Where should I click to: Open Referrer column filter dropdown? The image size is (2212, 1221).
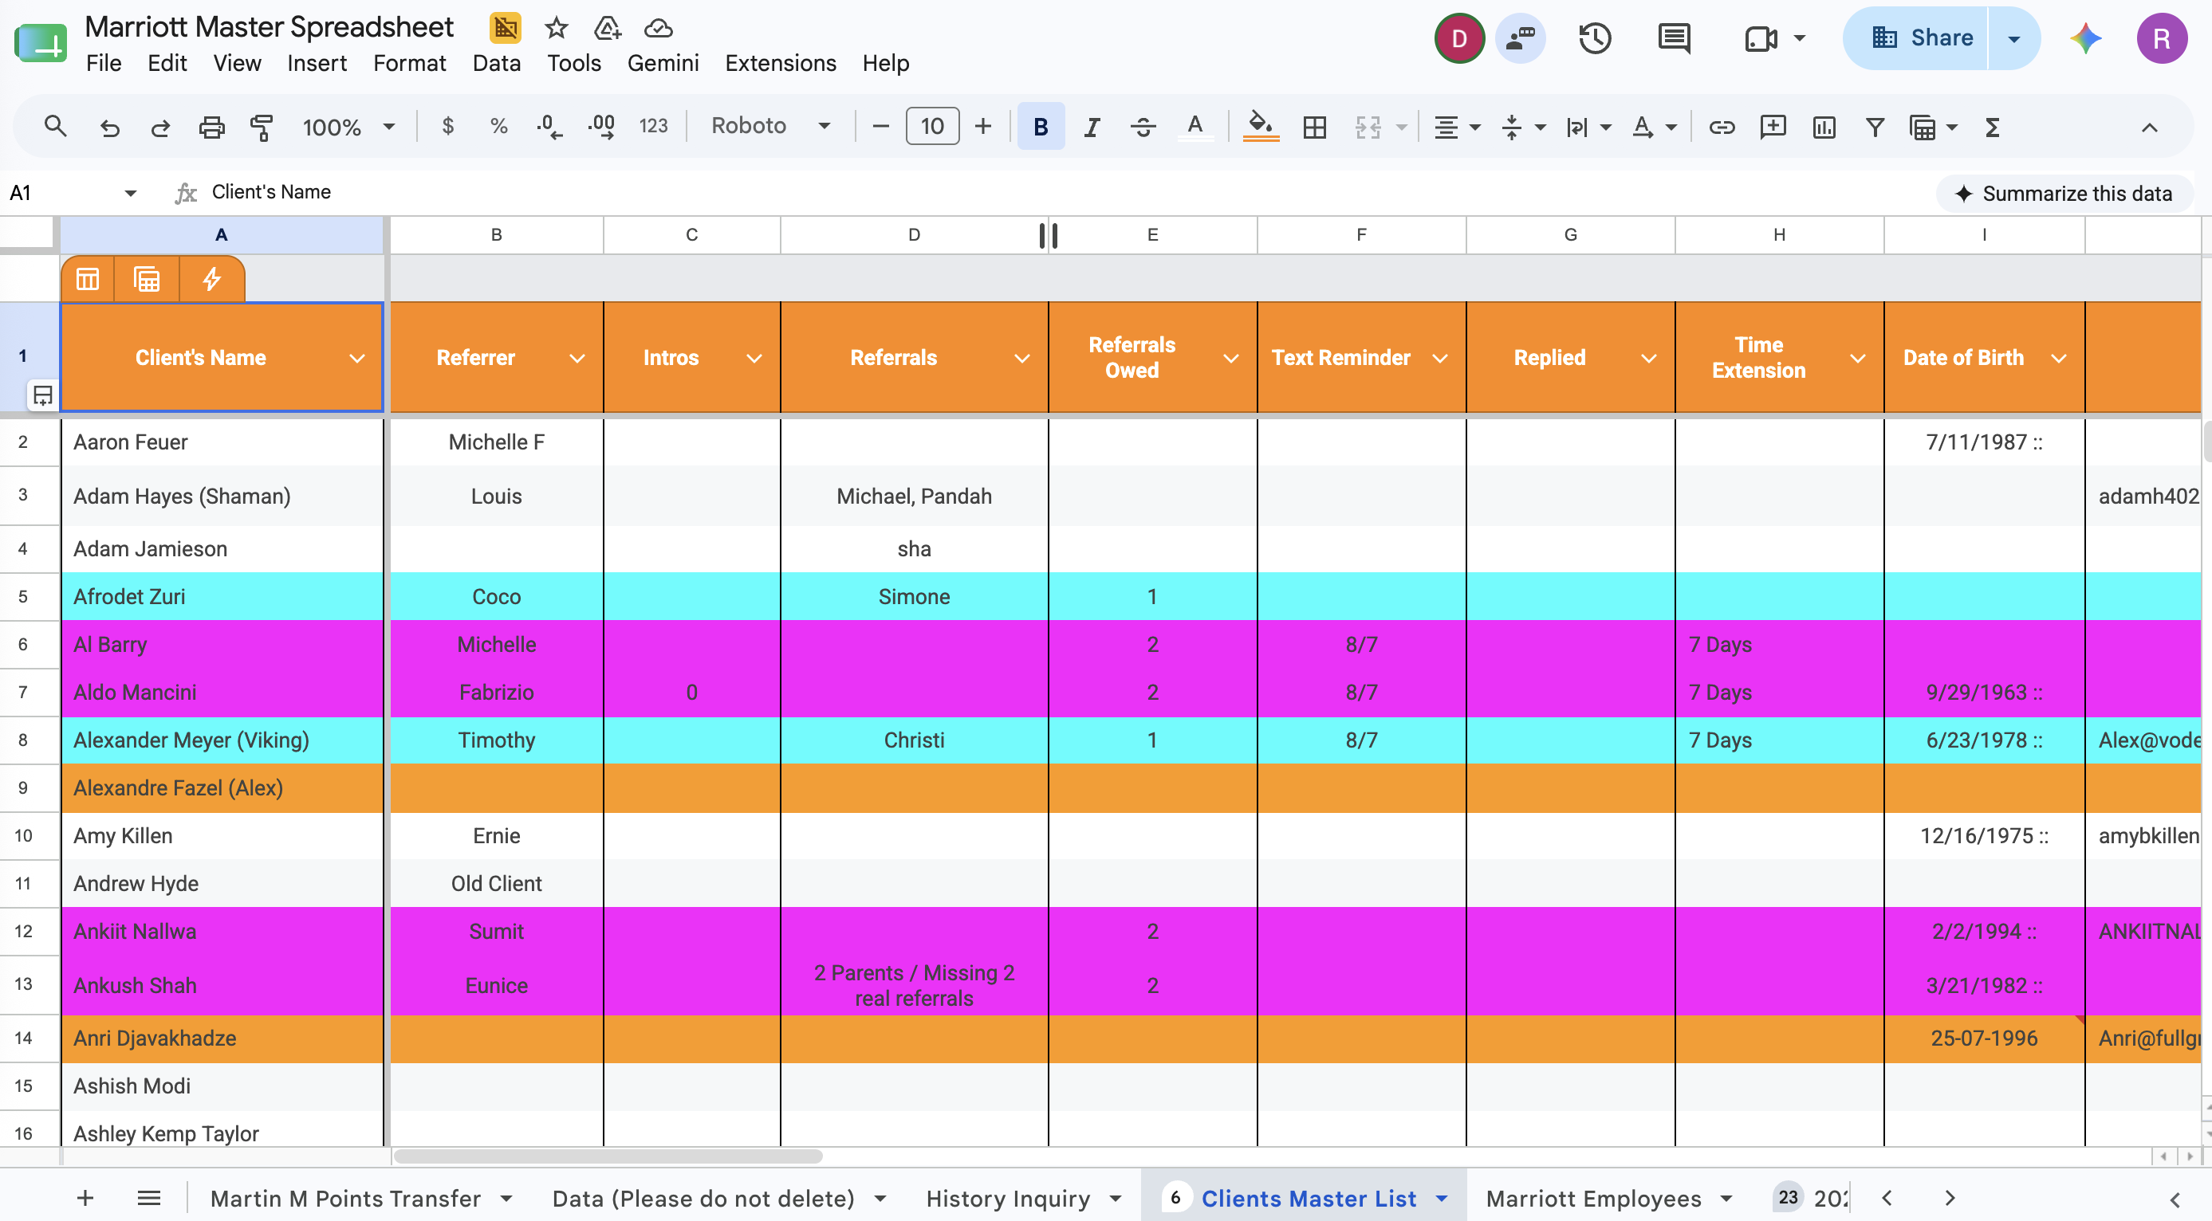pos(578,358)
